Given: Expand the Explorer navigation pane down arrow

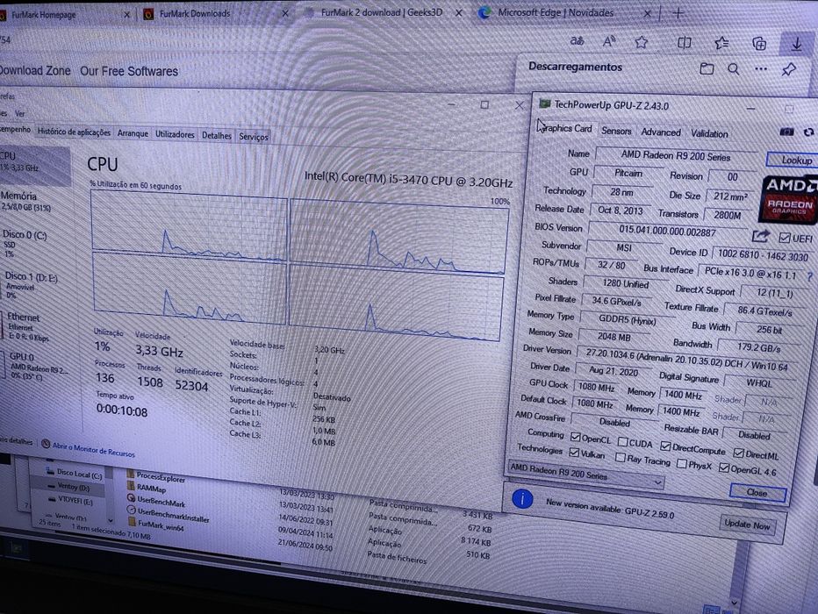Looking at the screenshot, I should tap(110, 521).
